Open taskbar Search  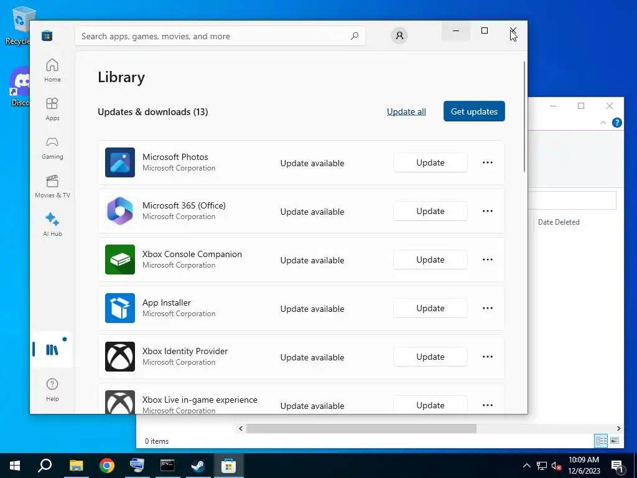point(45,466)
